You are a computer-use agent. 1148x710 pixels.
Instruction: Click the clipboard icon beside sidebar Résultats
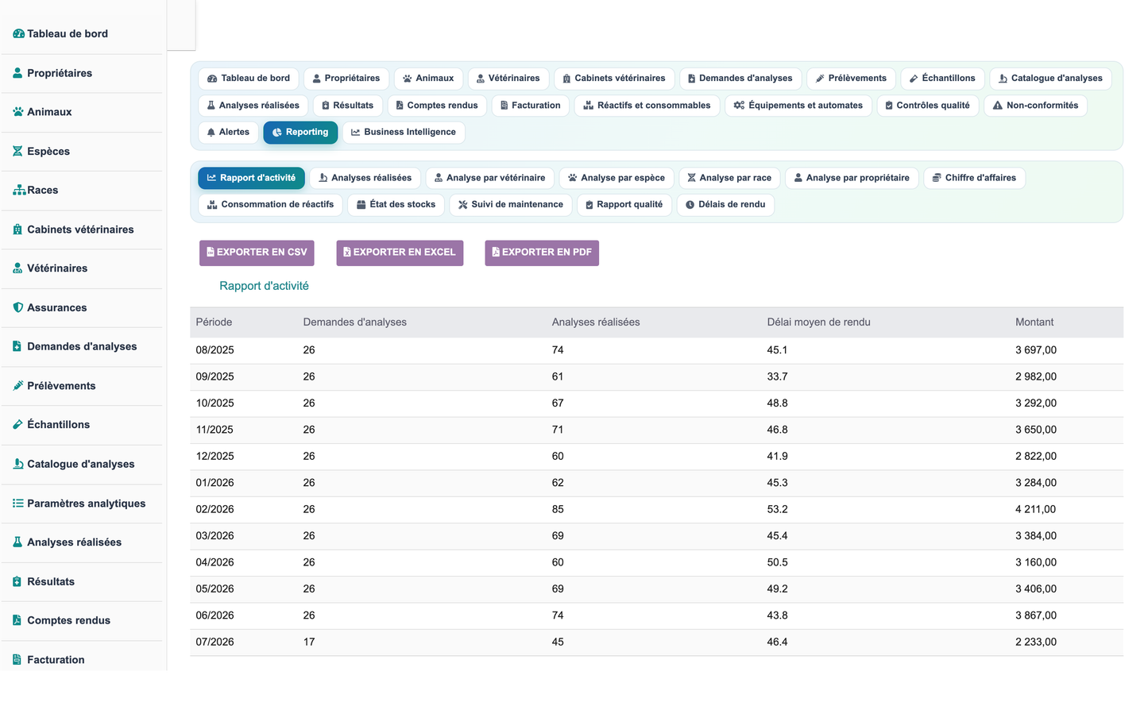coord(17,581)
